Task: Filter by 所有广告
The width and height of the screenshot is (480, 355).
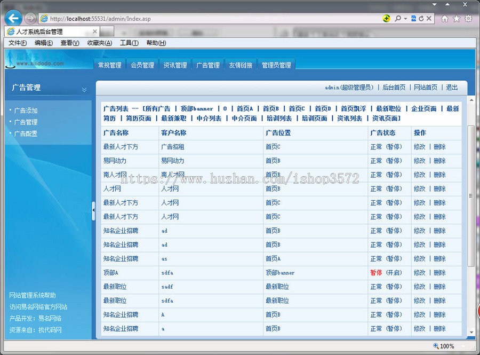Action: tap(158, 109)
